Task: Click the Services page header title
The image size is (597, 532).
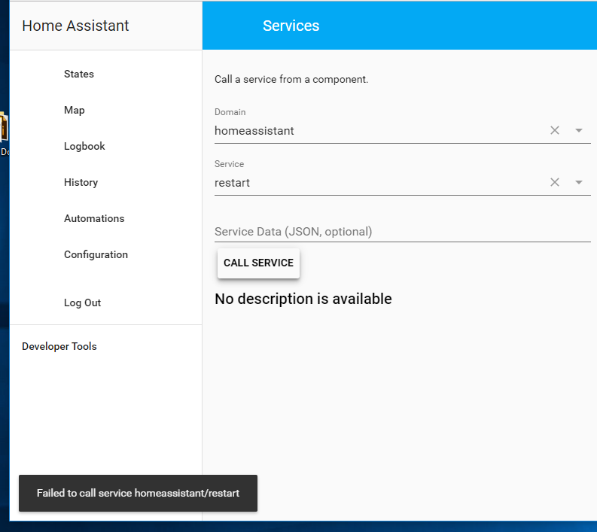Action: click(291, 26)
